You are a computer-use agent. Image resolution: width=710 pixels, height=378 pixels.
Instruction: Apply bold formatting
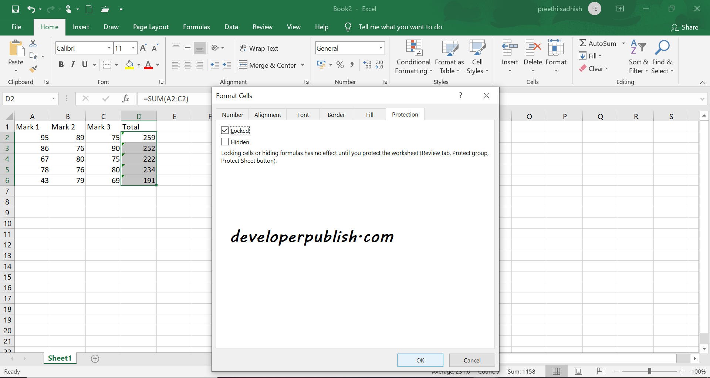pos(61,65)
